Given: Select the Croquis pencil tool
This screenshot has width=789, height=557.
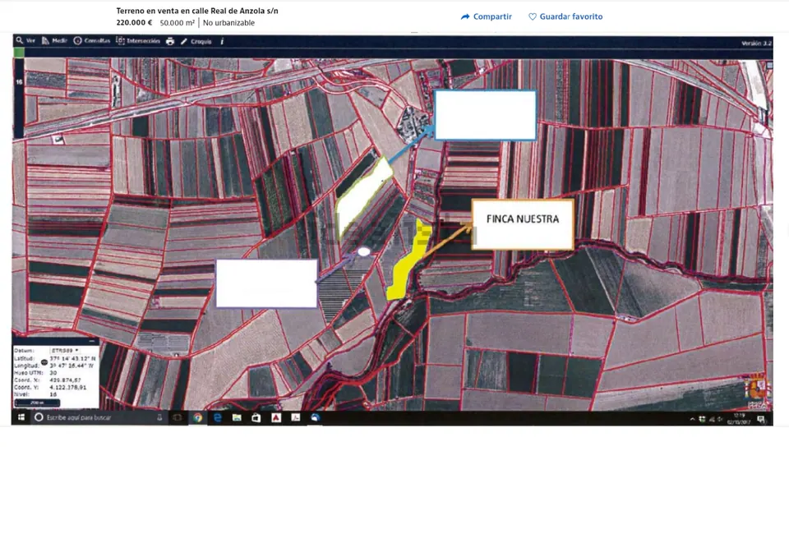Looking at the screenshot, I should pyautogui.click(x=196, y=41).
